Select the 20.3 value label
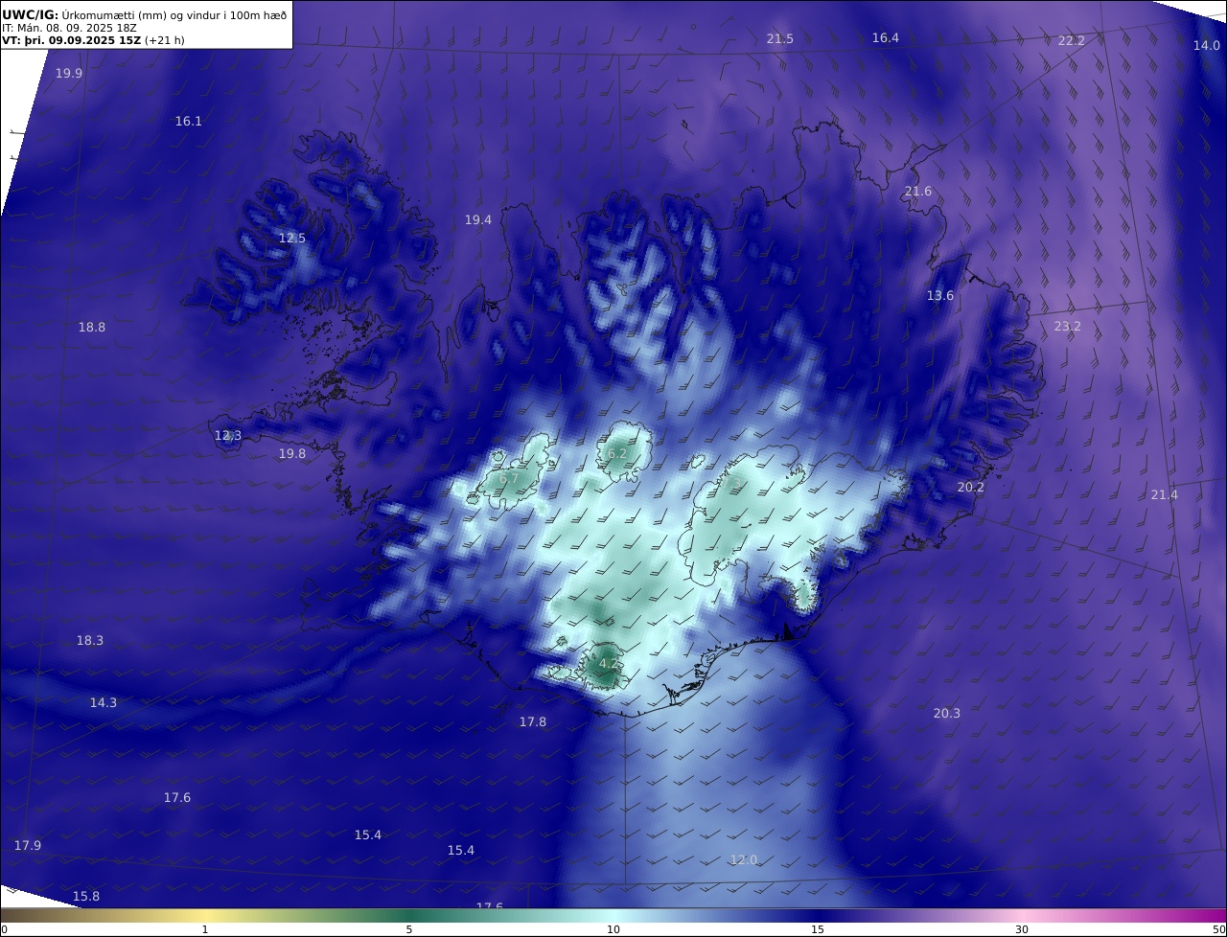 [x=947, y=714]
